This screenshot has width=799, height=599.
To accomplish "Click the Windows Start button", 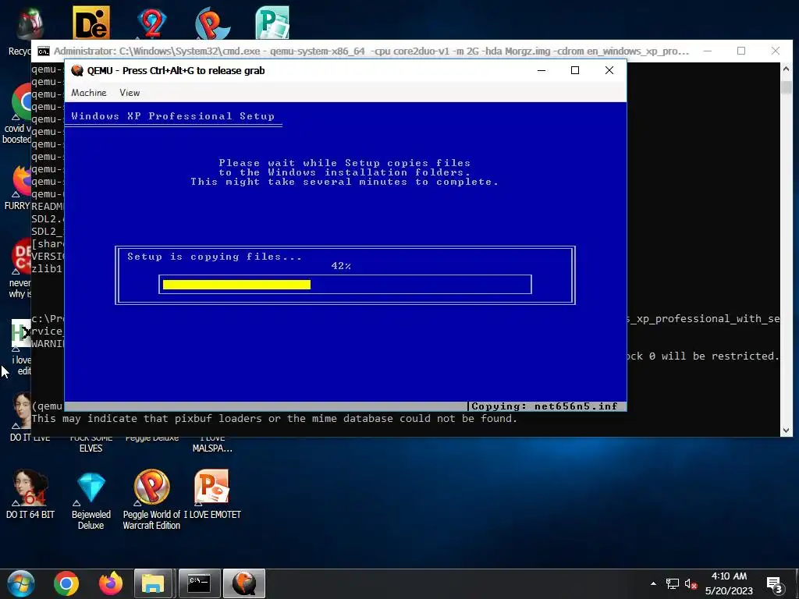I will (x=21, y=583).
